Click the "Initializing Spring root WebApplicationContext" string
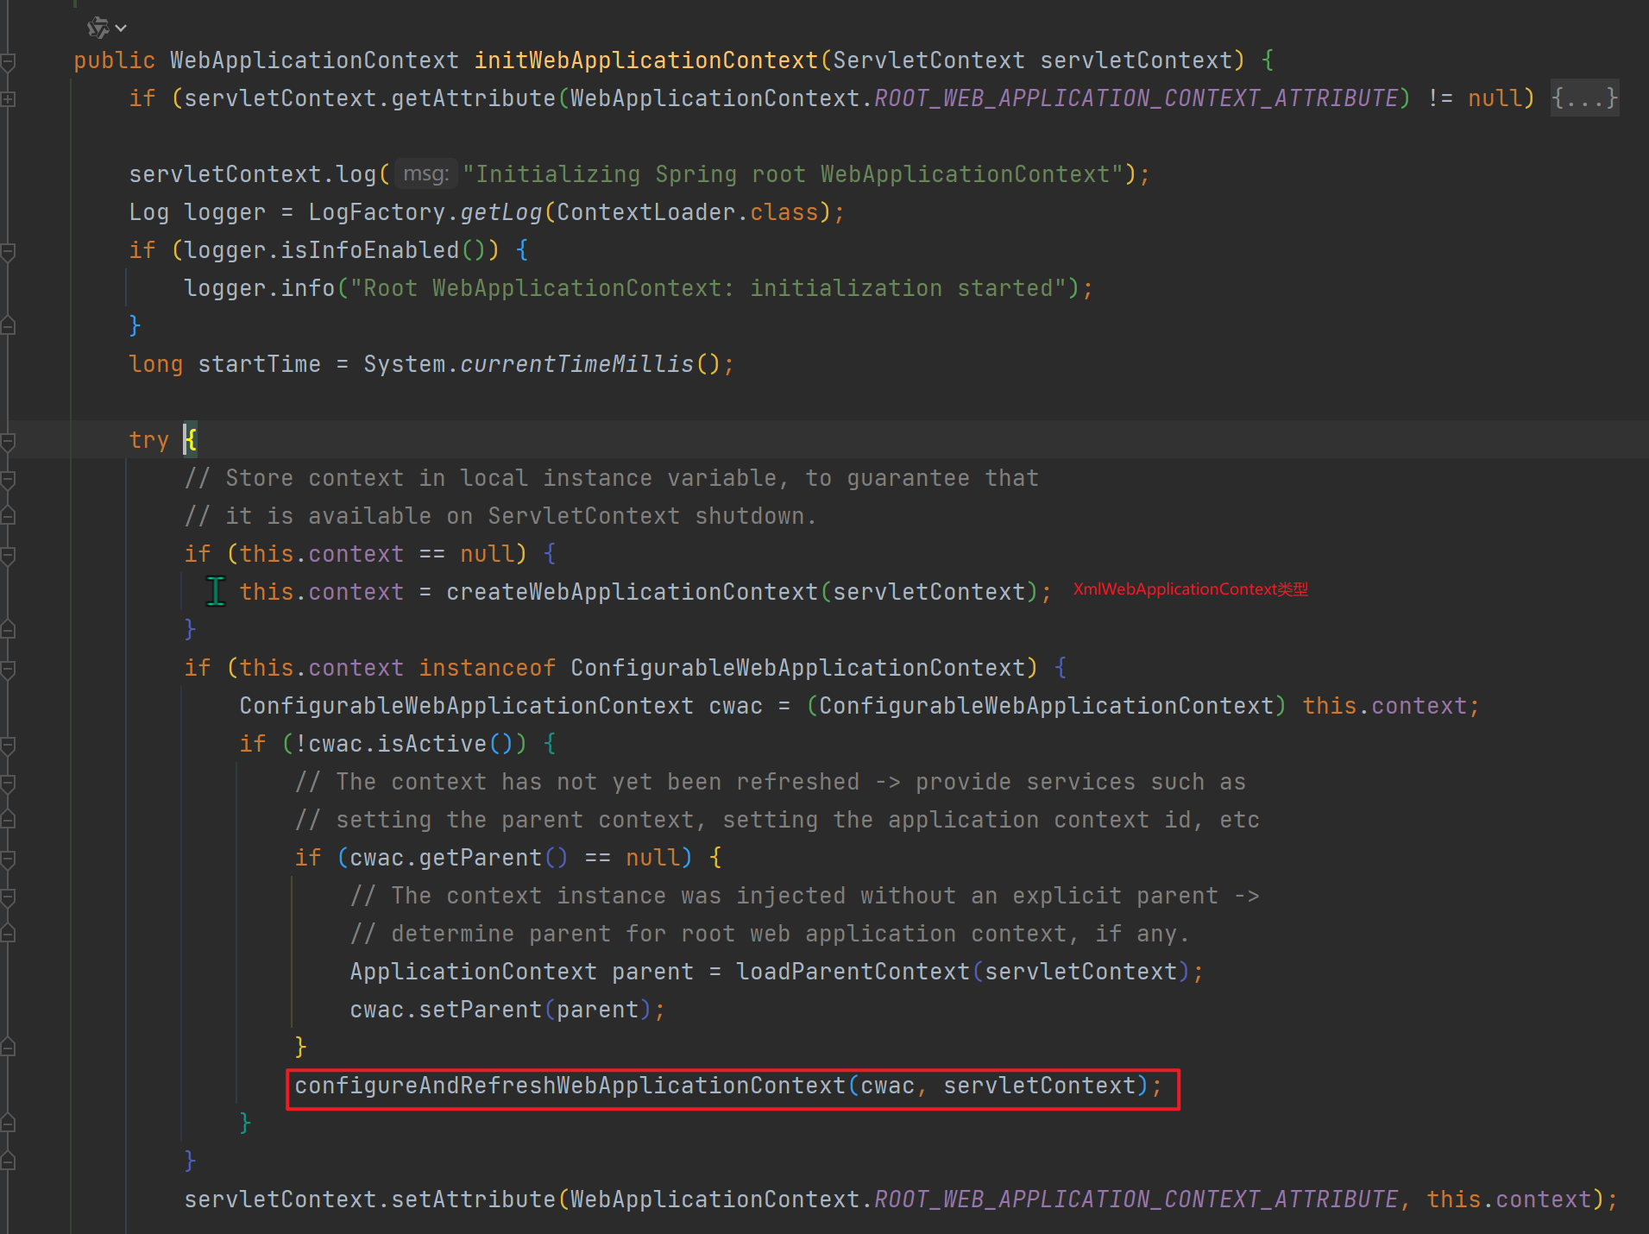1649x1234 pixels. point(793,174)
